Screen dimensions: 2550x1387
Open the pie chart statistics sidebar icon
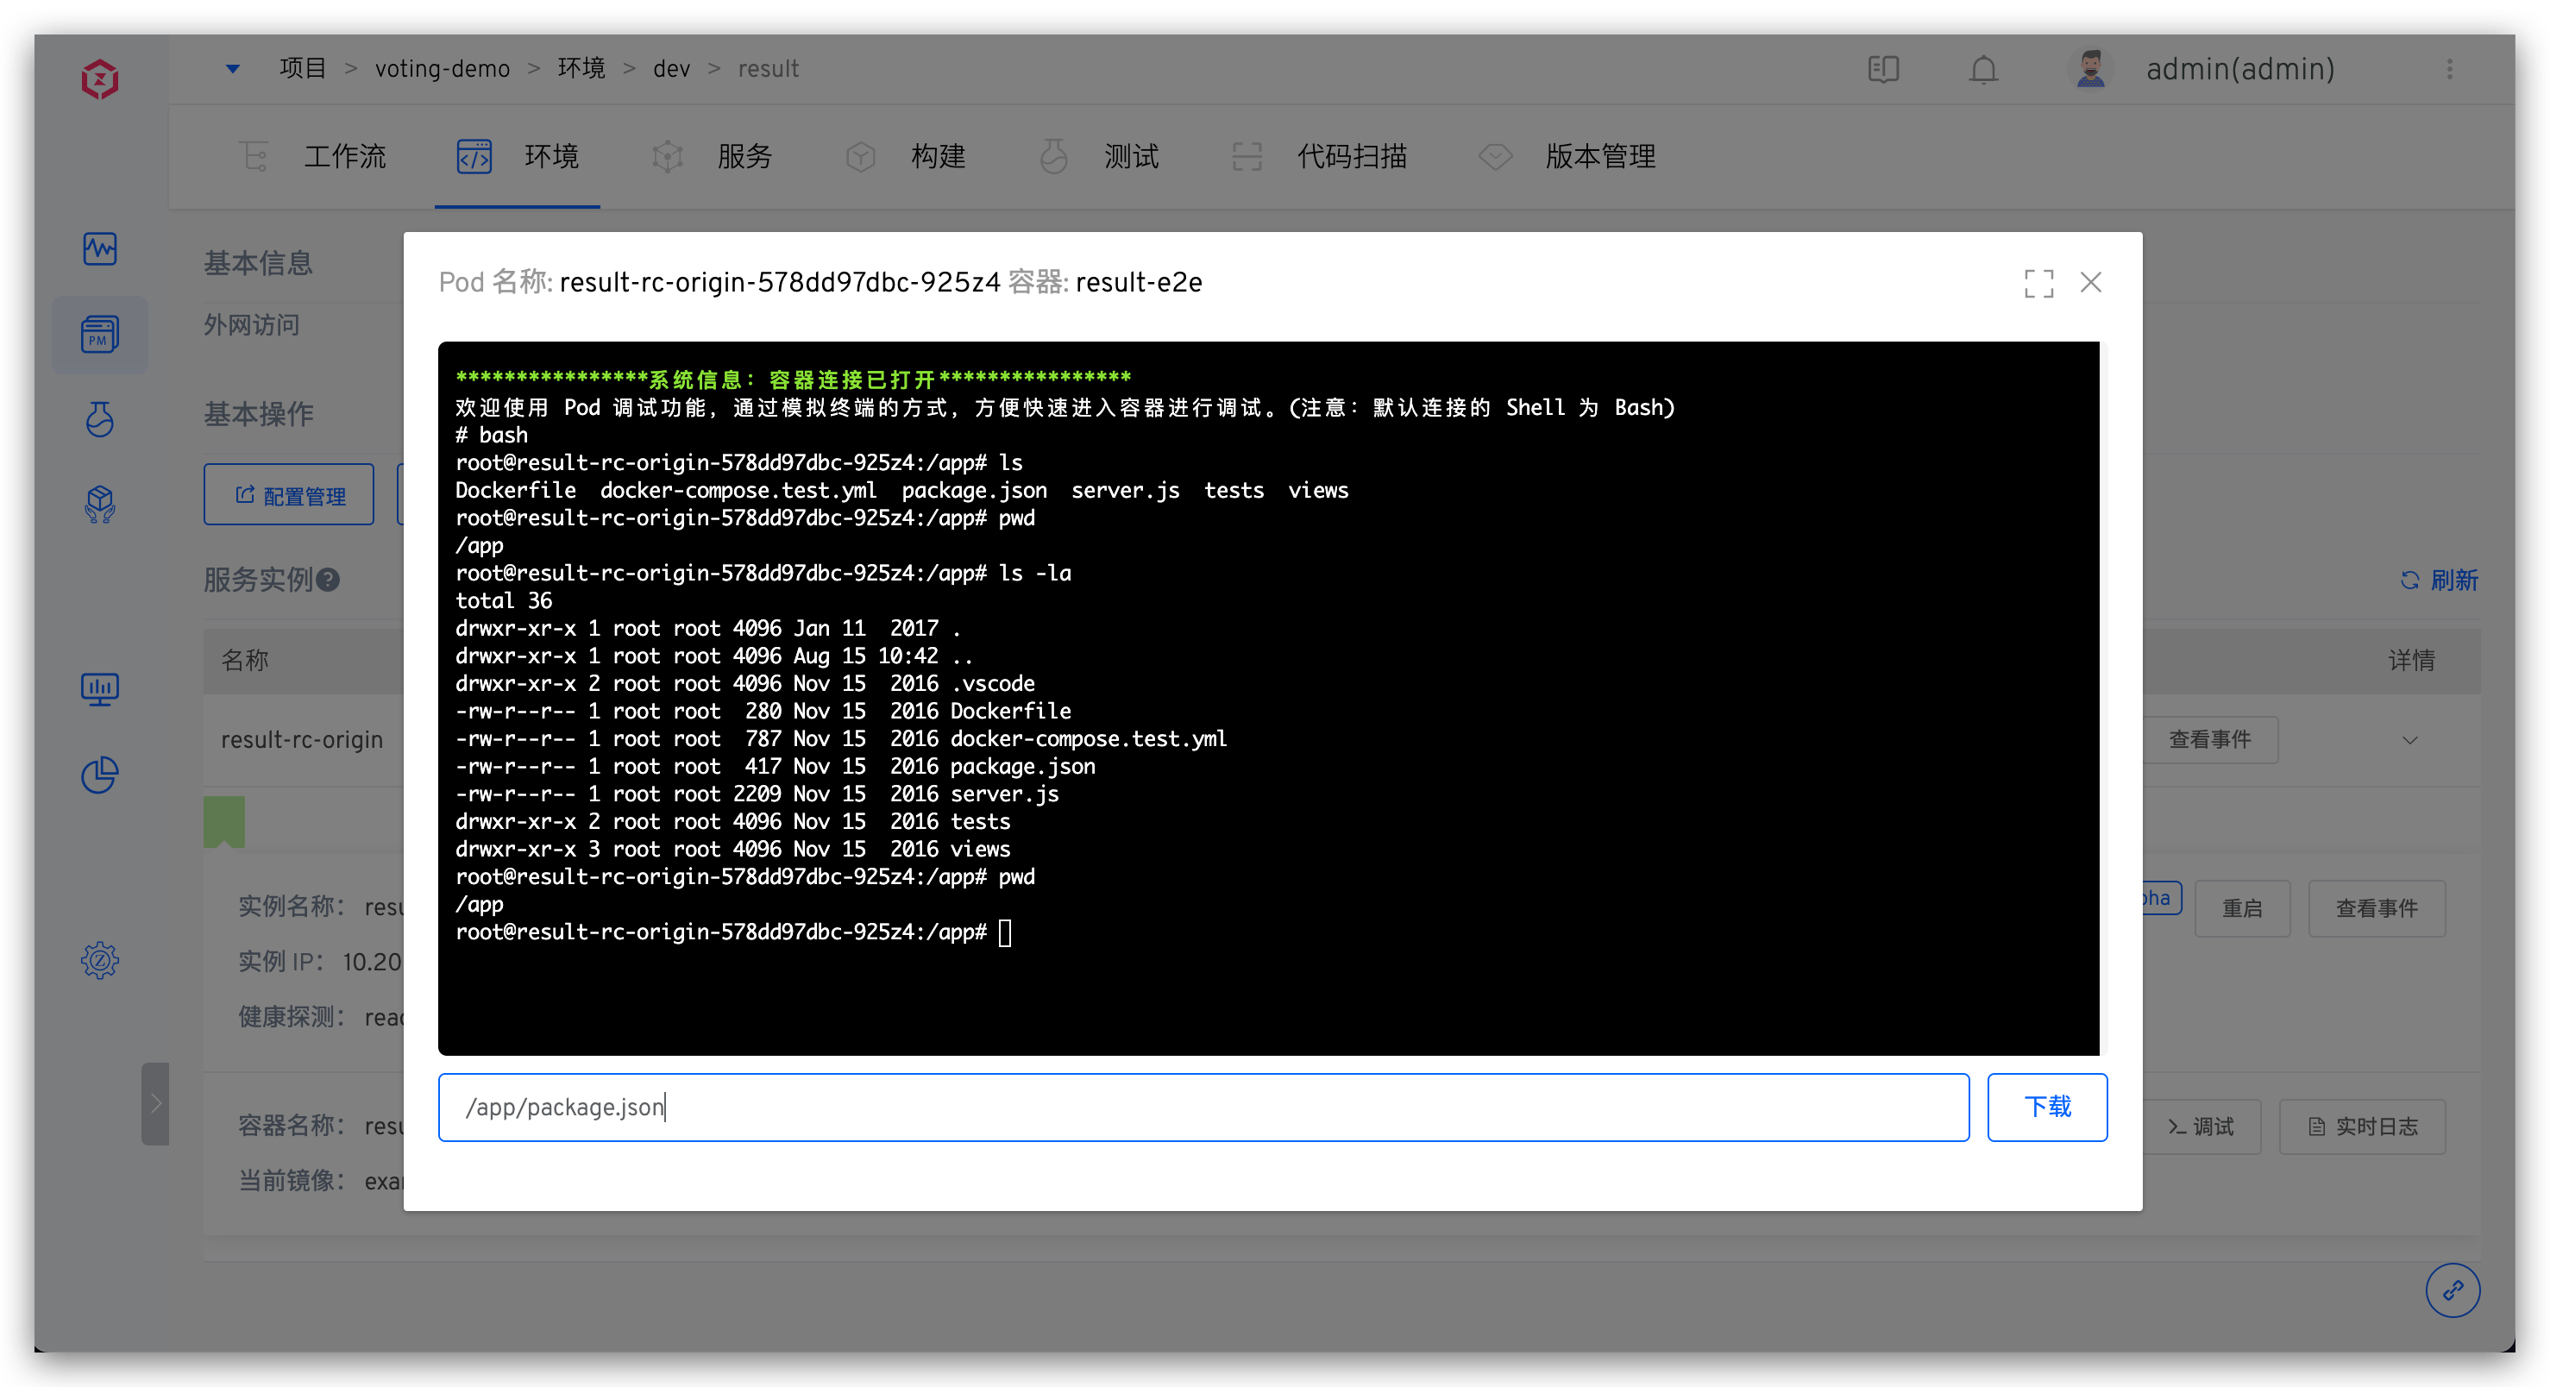[x=100, y=775]
